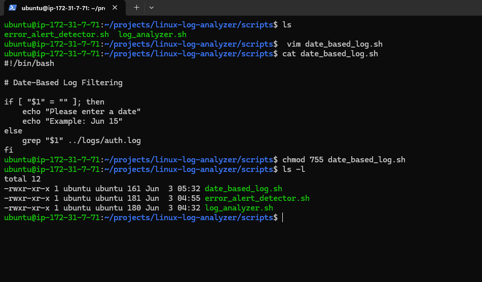Expand the new tab profiles dropdown
Screen dimensions: 482x282
point(151,8)
